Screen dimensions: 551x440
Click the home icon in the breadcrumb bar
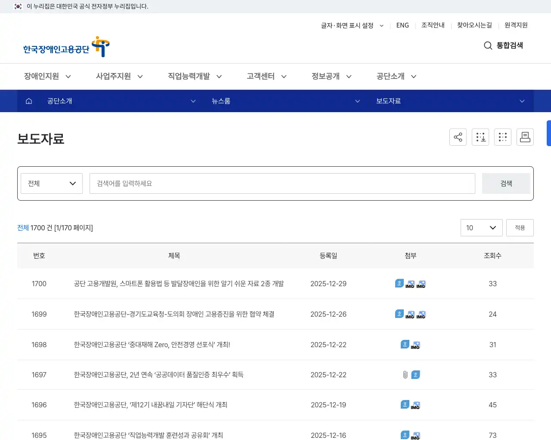(28, 101)
